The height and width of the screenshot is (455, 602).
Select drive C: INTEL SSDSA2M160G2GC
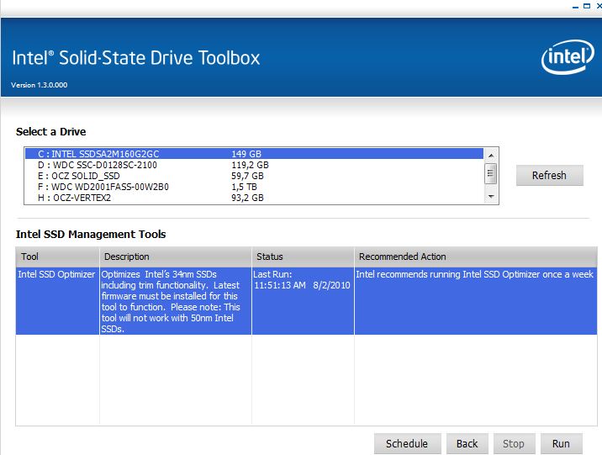pyautogui.click(x=254, y=154)
